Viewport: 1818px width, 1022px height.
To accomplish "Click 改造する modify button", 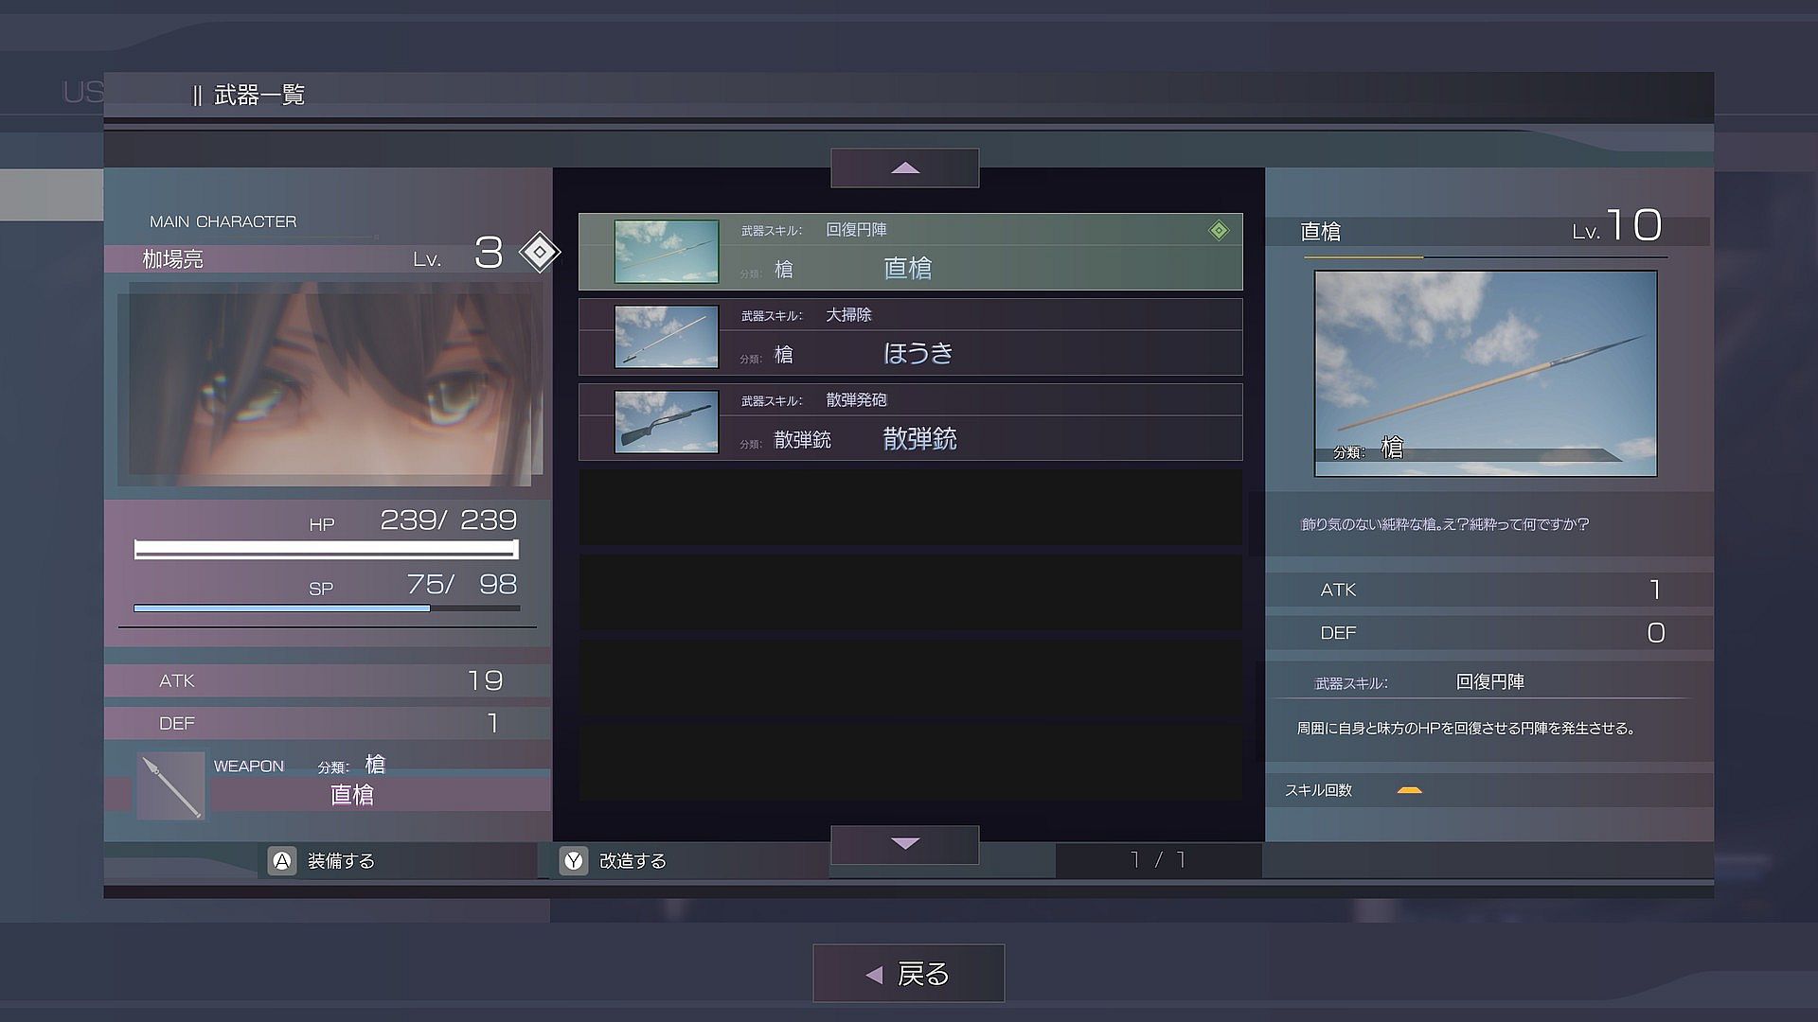I will point(633,861).
